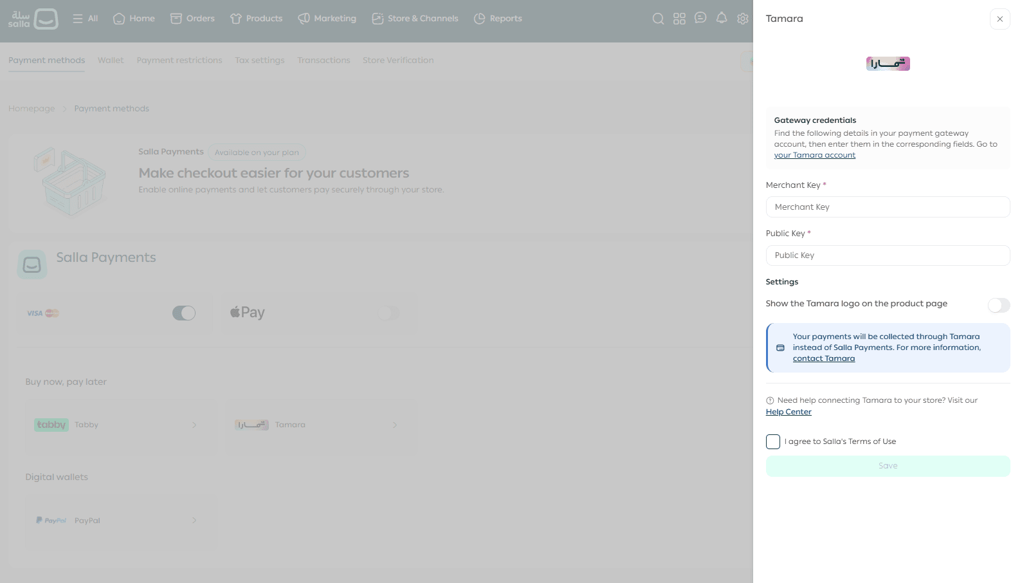The height and width of the screenshot is (583, 1022).
Task: Click the Tamara logo in the payment list
Action: click(251, 425)
